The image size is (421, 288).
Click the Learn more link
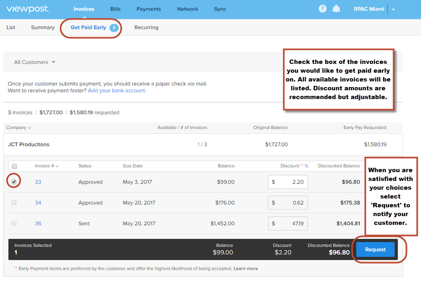tap(245, 268)
